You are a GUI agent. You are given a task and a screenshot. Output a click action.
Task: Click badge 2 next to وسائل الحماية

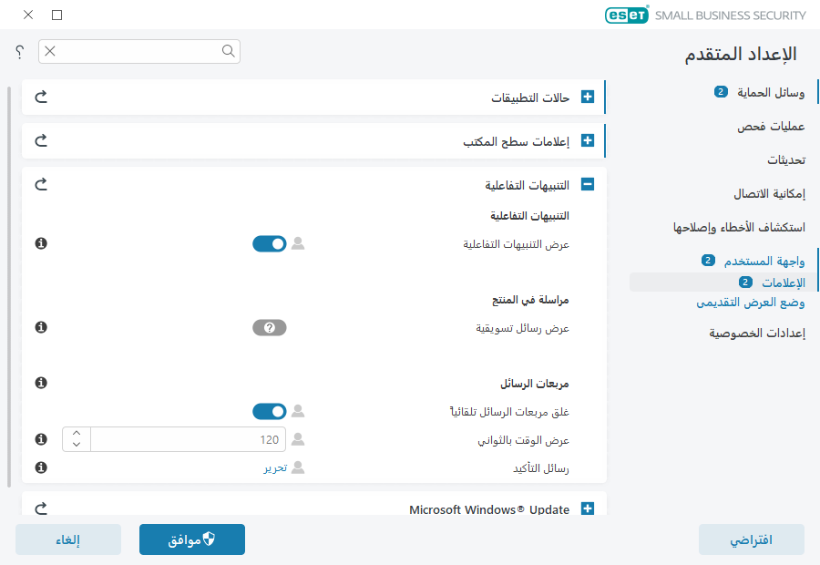pos(721,92)
